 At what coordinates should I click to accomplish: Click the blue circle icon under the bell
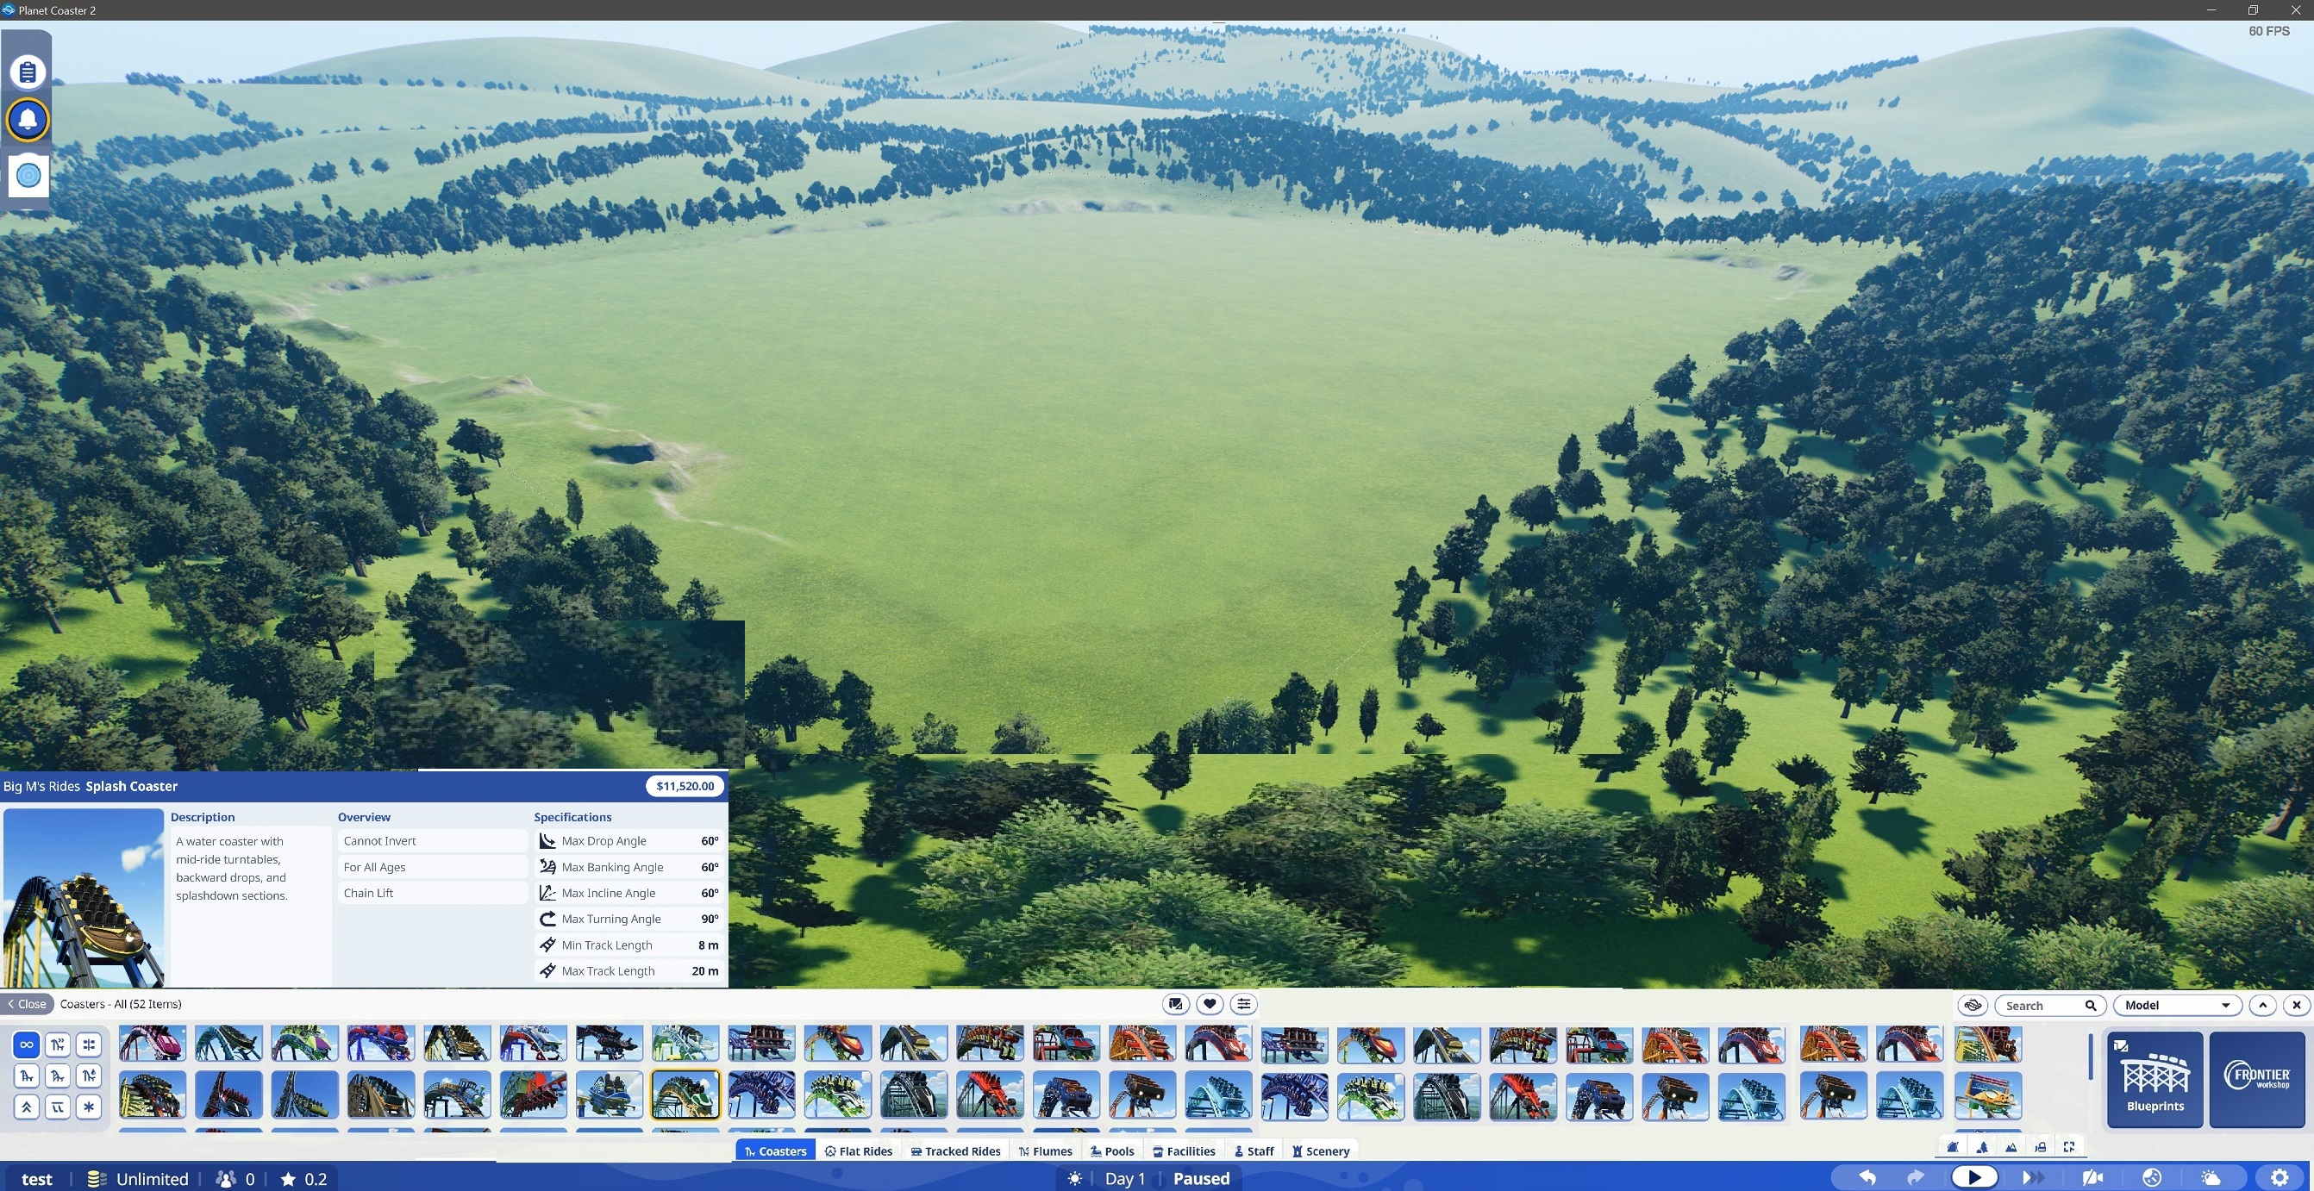click(28, 175)
